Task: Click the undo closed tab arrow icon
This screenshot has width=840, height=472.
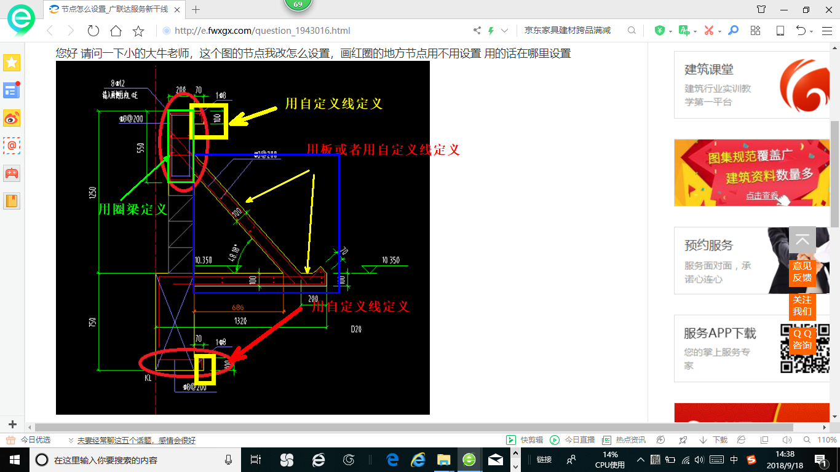Action: click(x=801, y=31)
